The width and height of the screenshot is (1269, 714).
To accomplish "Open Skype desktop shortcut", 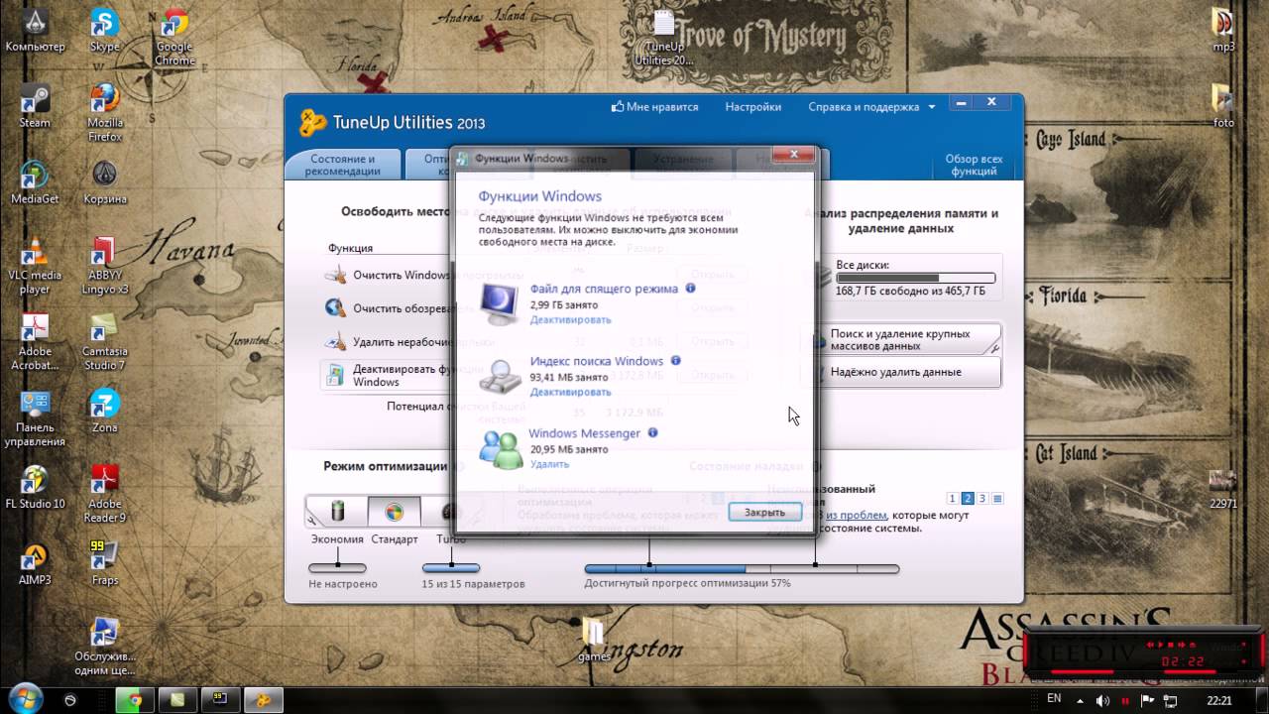I will (104, 30).
